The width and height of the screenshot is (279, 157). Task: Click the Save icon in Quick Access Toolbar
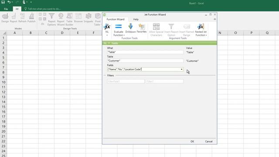click(x=3, y=2)
